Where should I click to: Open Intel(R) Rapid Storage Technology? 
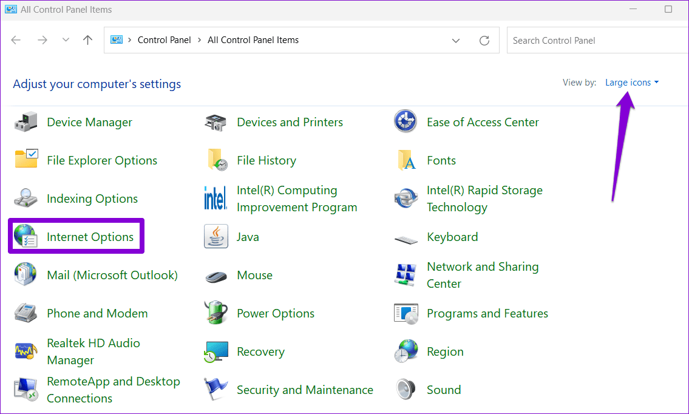pos(484,199)
